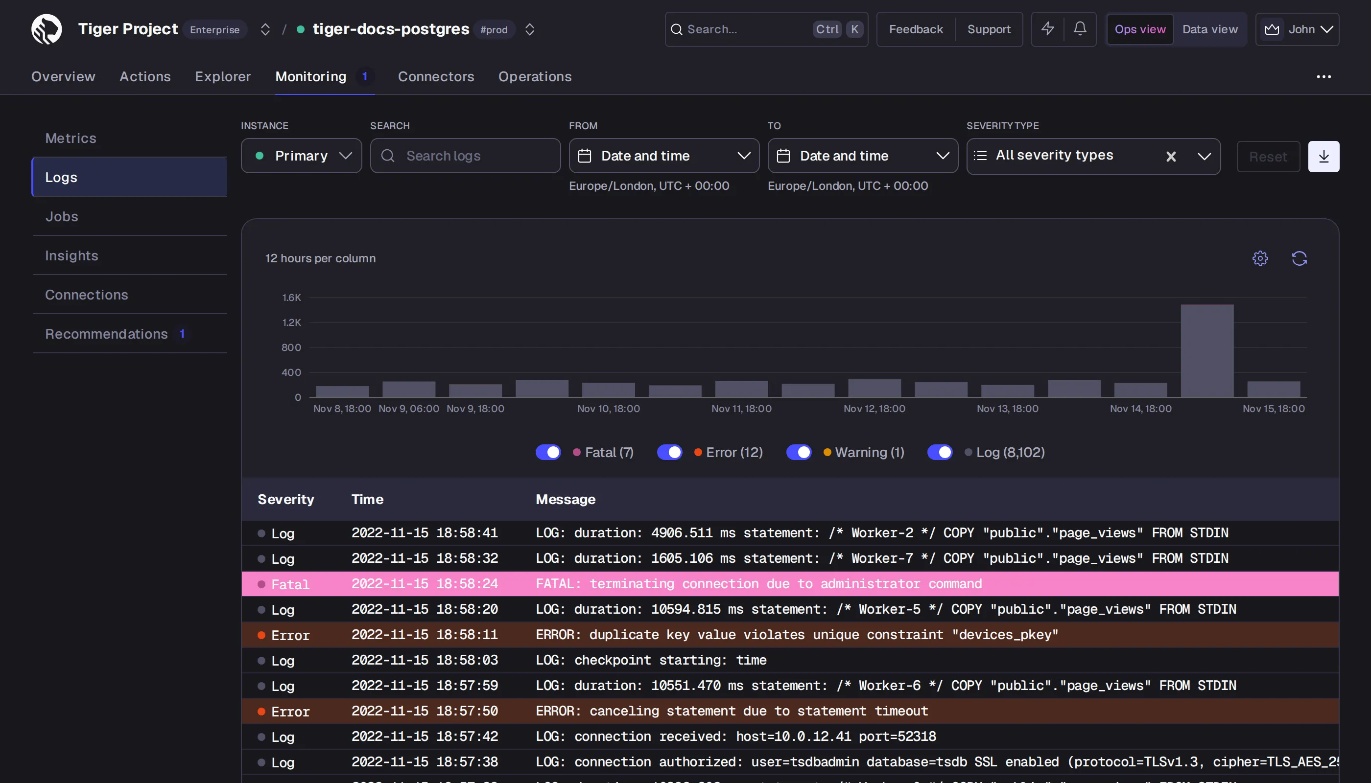Go to the Overview tab
Viewport: 1371px width, 783px height.
(x=63, y=76)
